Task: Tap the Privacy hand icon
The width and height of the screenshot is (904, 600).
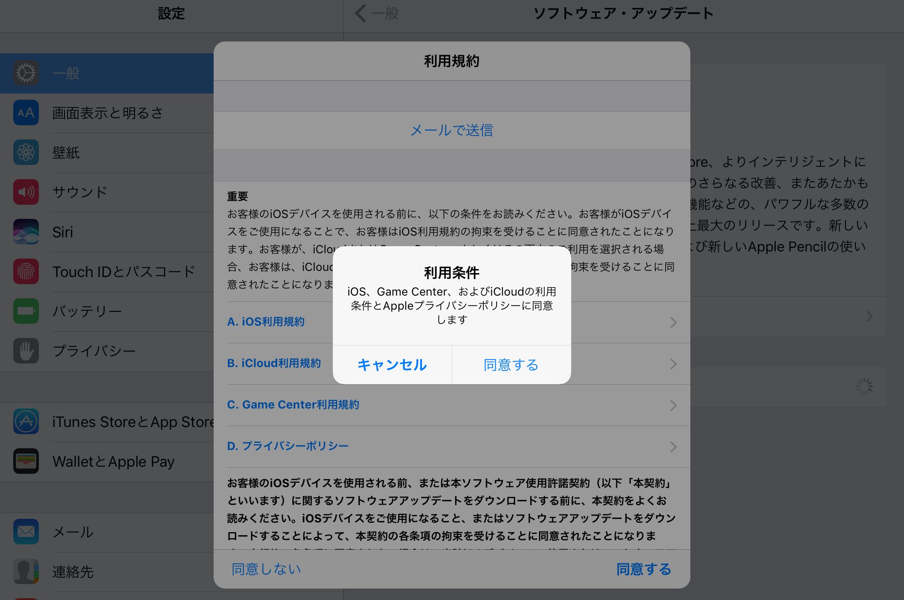Action: click(x=26, y=351)
